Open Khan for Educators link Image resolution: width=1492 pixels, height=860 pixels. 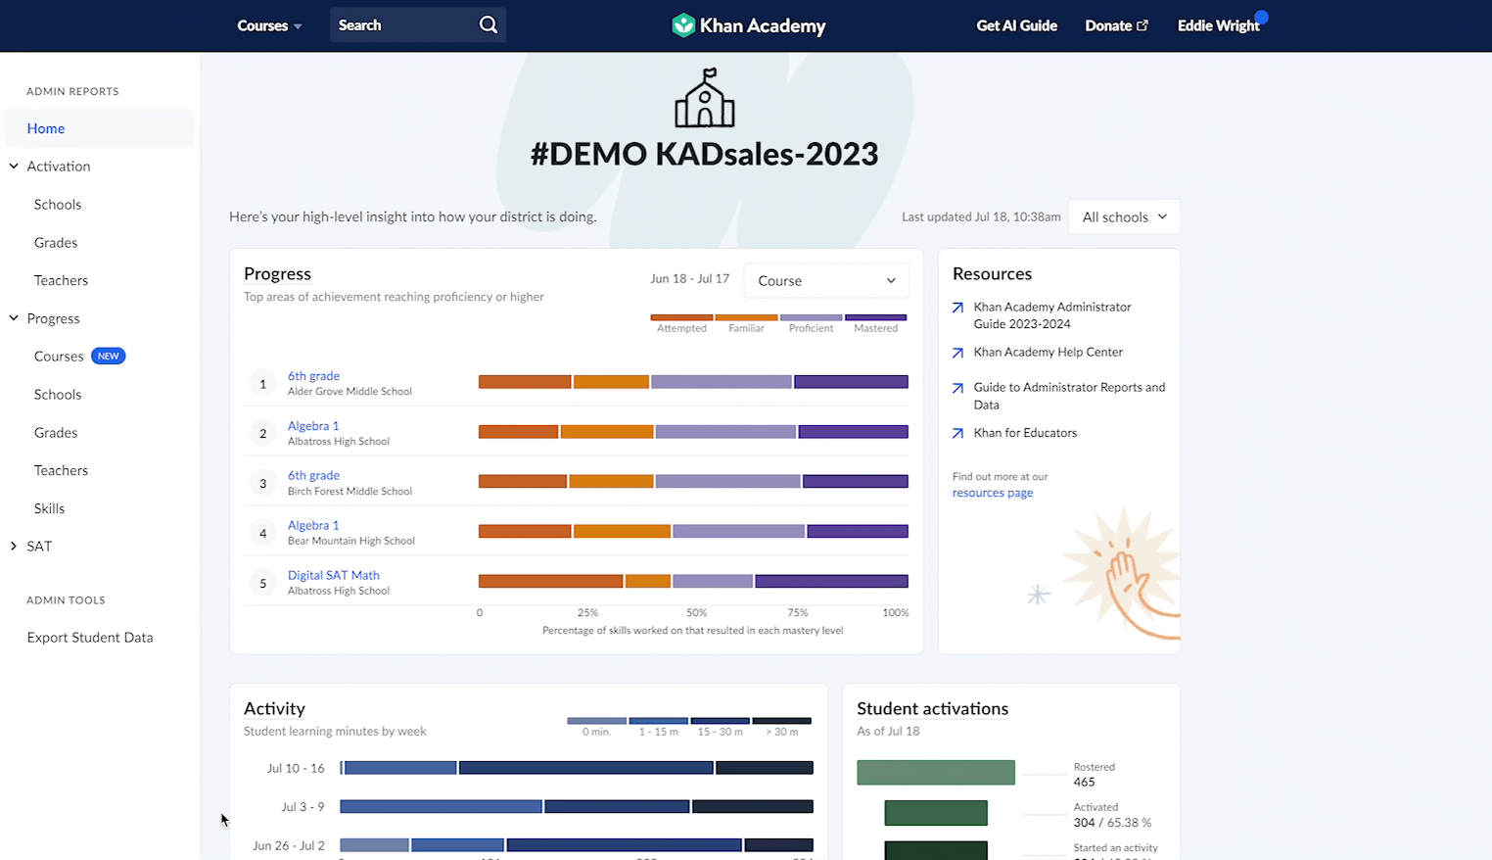point(1025,433)
